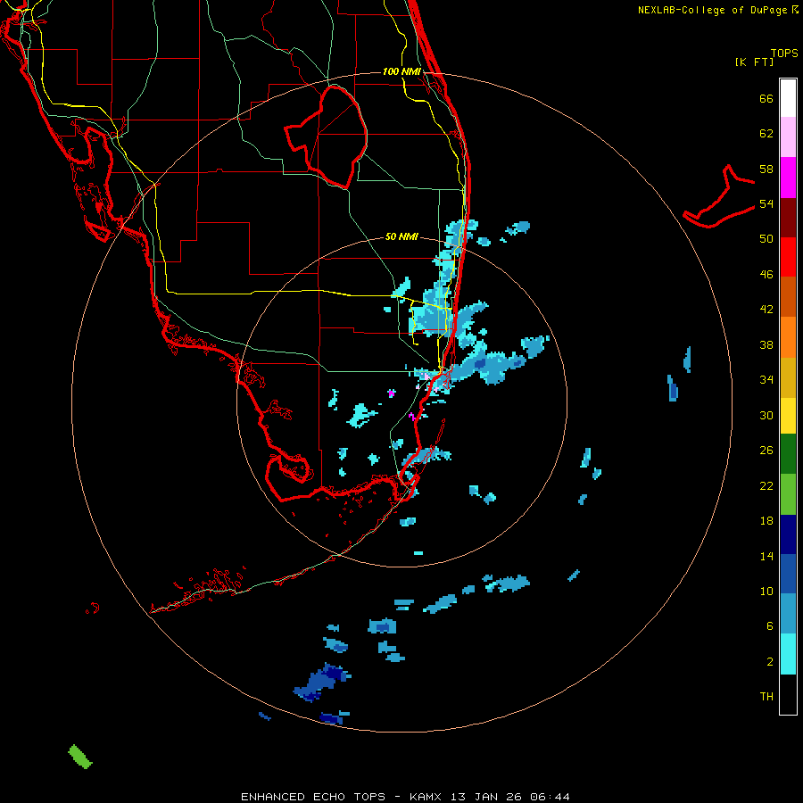
Task: Click the 13 JAN 26 date text
Action: pos(487,797)
